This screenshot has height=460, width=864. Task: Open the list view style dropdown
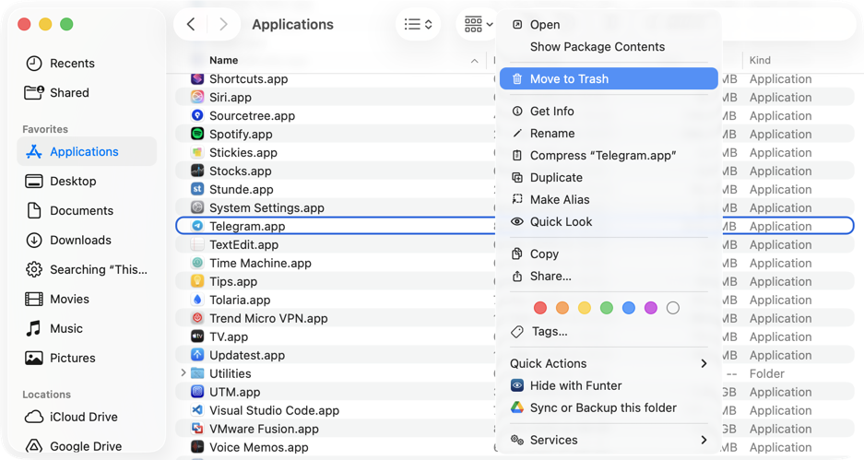tap(419, 24)
